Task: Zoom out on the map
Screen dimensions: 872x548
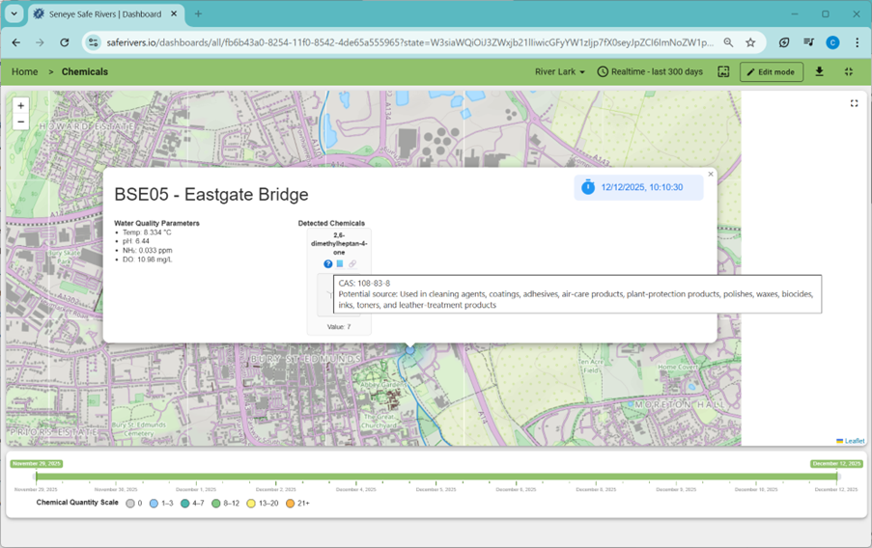Action: [x=20, y=122]
